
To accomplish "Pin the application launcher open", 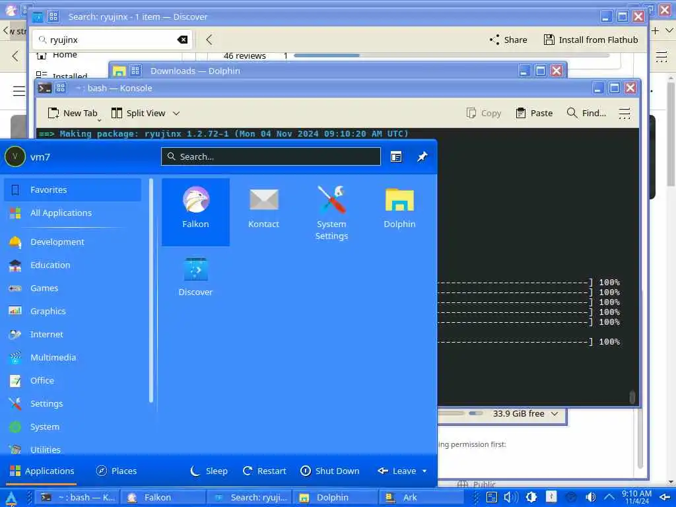I will 422,156.
